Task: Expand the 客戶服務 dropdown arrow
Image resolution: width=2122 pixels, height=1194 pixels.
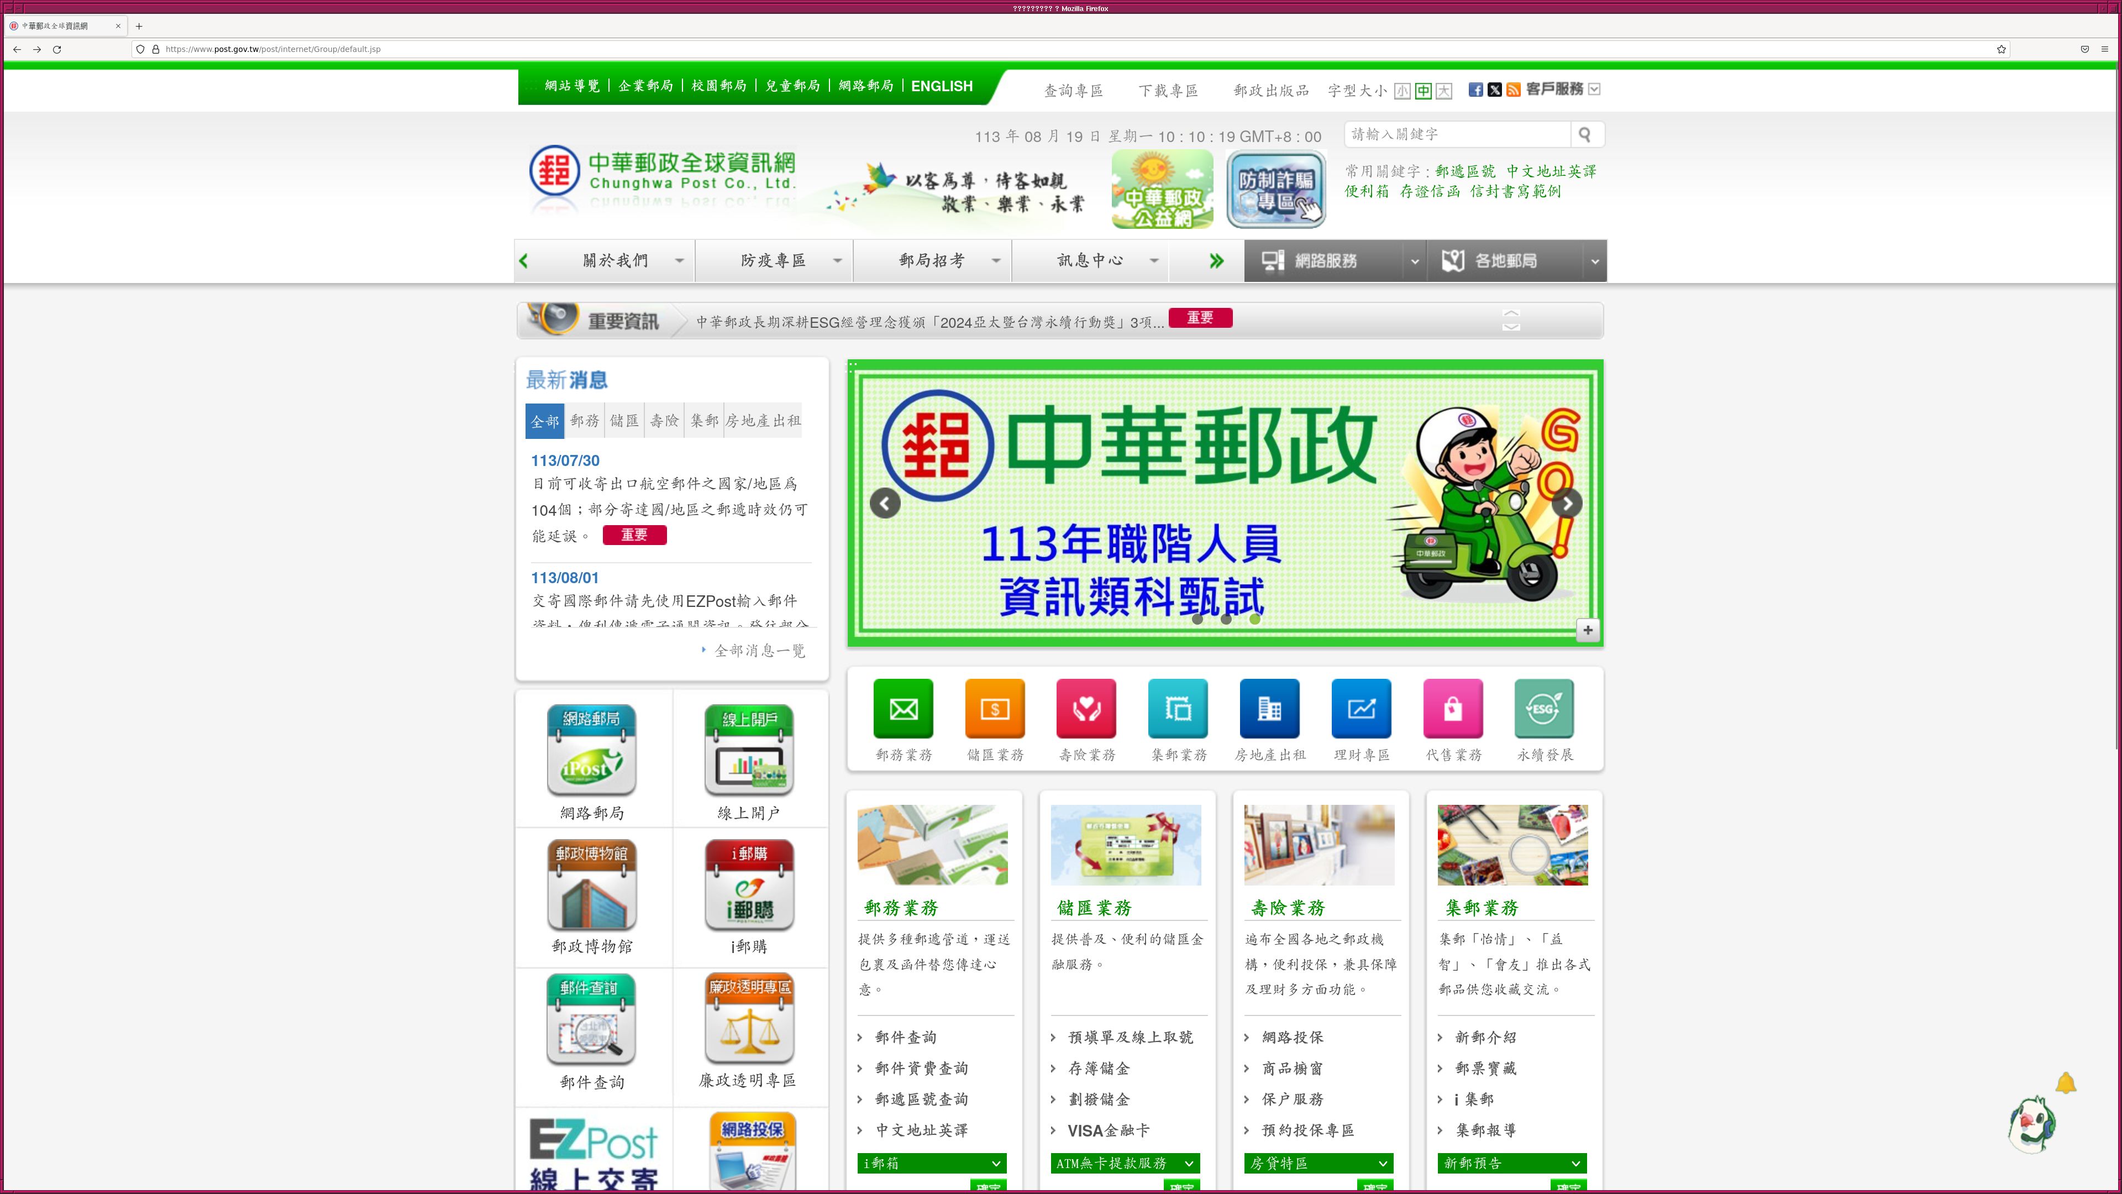Action: [x=1595, y=89]
